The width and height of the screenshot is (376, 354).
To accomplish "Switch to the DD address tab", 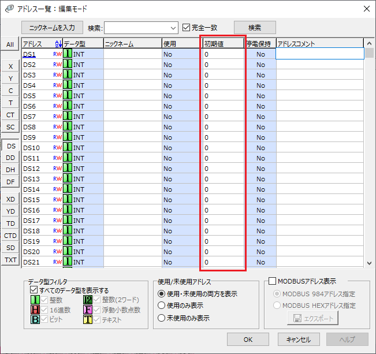I will pyautogui.click(x=10, y=158).
